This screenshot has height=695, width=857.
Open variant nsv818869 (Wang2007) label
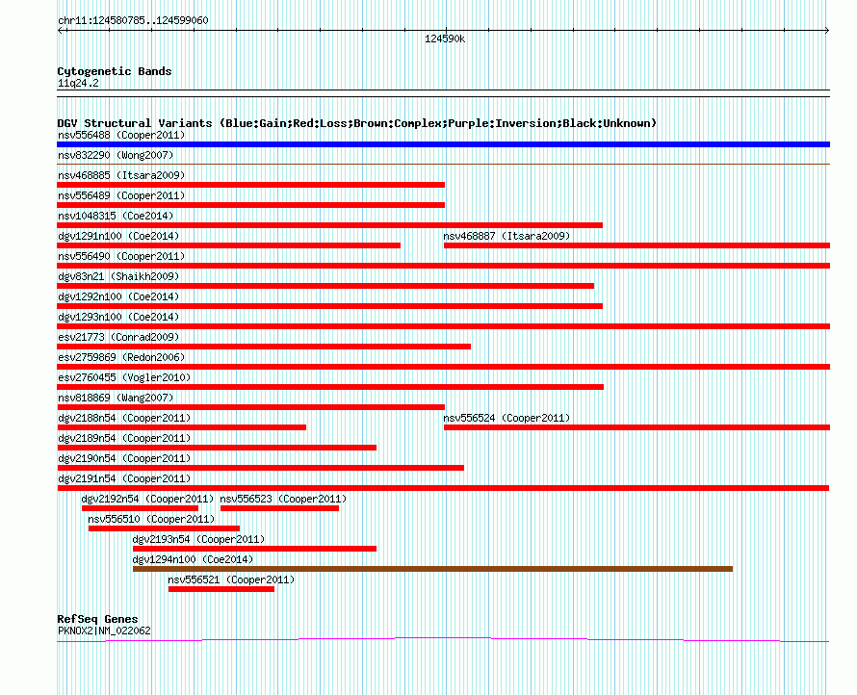pos(116,398)
